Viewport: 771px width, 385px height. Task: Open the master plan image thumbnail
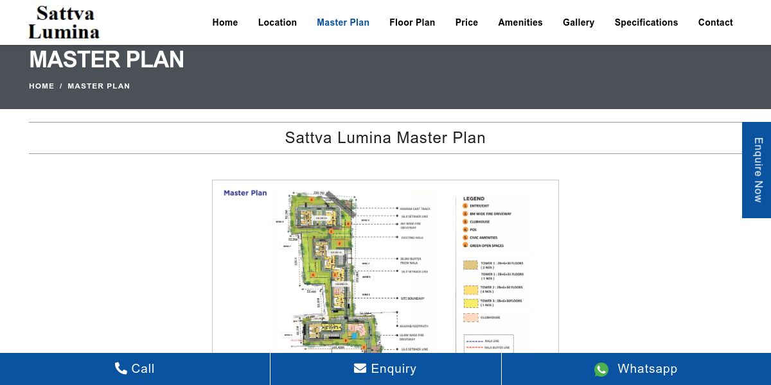coord(385,266)
